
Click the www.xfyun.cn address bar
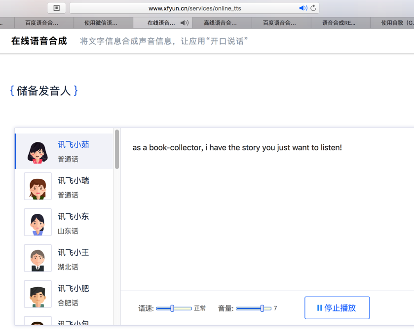pyautogui.click(x=194, y=8)
